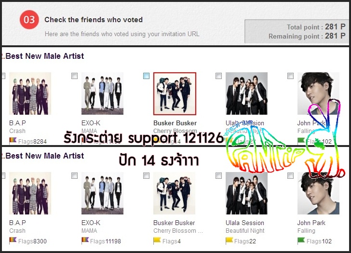Click yellow flag icon beside Ulala Session Flags22
Viewport: 351px width, 253px height.
tap(229, 241)
